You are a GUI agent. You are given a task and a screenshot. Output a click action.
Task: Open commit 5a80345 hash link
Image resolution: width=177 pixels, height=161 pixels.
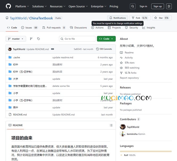click(x=78, y=49)
